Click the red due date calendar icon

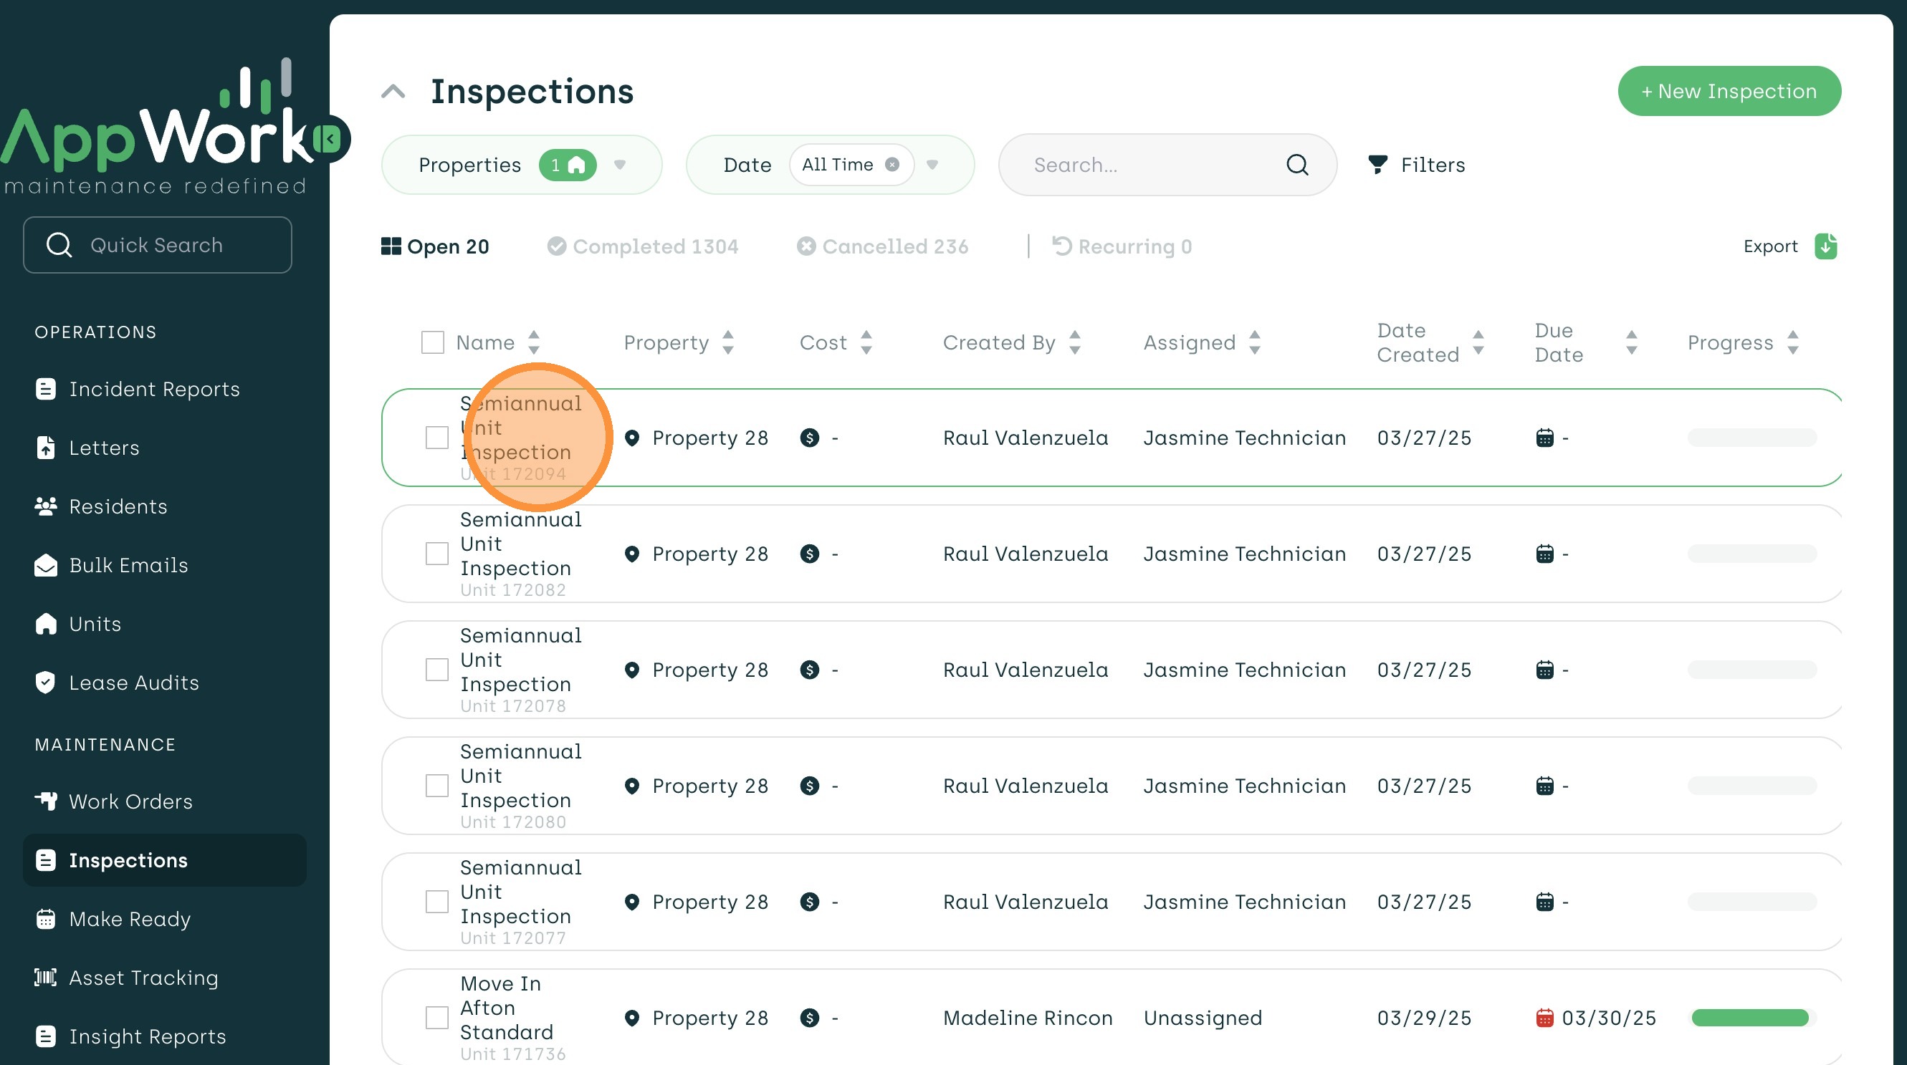(1544, 1018)
